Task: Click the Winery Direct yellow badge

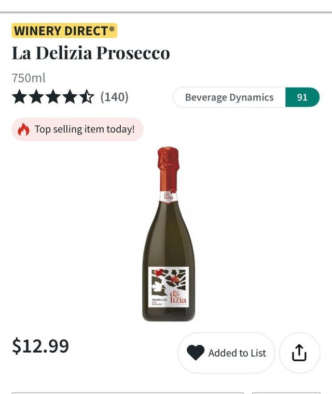Action: [64, 31]
